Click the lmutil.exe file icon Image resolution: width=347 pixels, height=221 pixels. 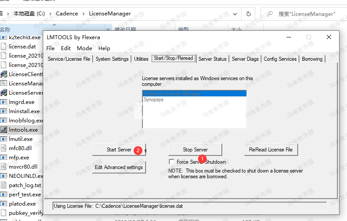coord(4,139)
